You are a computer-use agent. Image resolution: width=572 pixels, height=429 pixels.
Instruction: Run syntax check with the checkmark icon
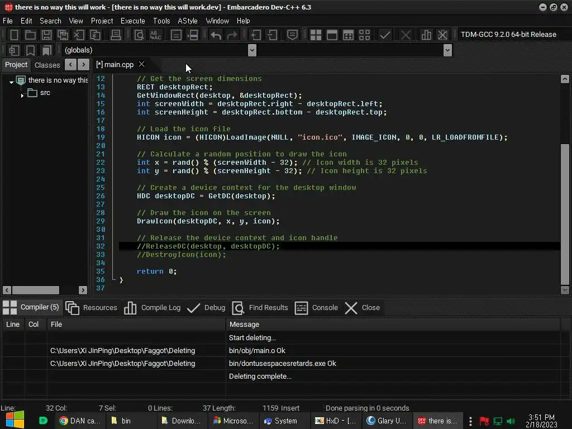(385, 35)
